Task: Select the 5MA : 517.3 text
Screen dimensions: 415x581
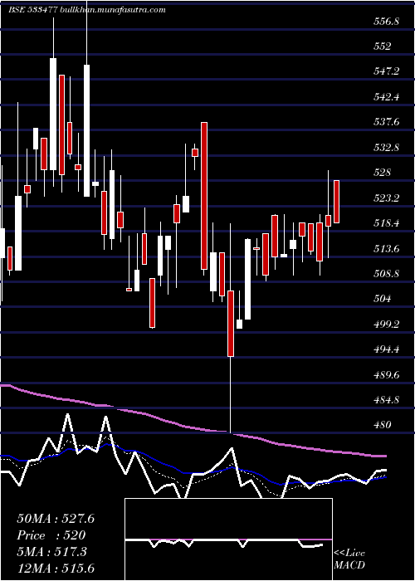Action: click(x=51, y=552)
